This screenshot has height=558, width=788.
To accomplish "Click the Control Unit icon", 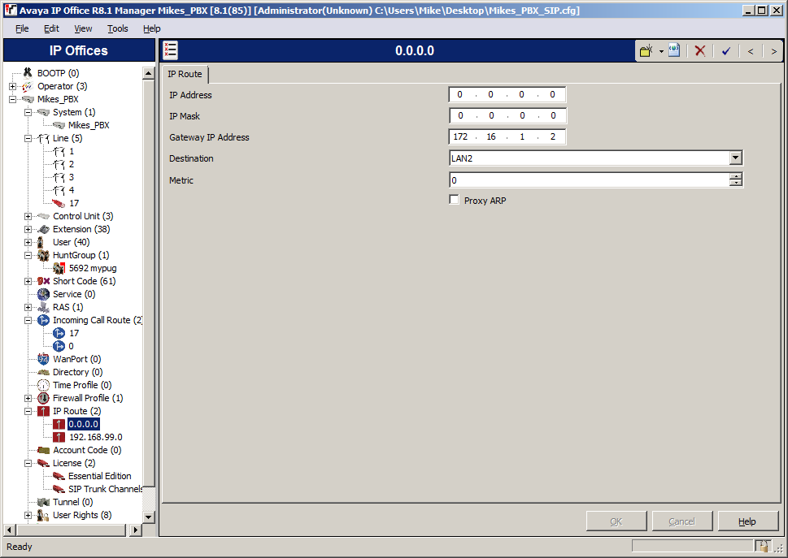I will pyautogui.click(x=44, y=216).
